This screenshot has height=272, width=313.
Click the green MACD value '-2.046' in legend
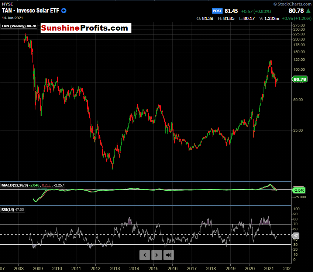(x=34, y=185)
